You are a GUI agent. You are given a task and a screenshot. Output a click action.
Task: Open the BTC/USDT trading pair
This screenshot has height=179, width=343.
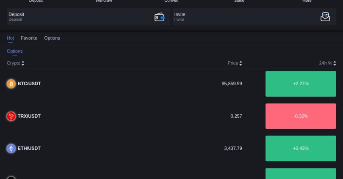(x=29, y=84)
